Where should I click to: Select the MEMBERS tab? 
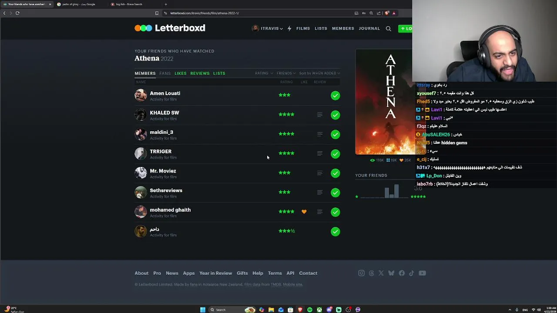point(145,73)
